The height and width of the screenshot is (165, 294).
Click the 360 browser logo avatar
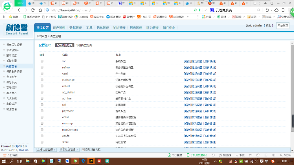point(7,7)
